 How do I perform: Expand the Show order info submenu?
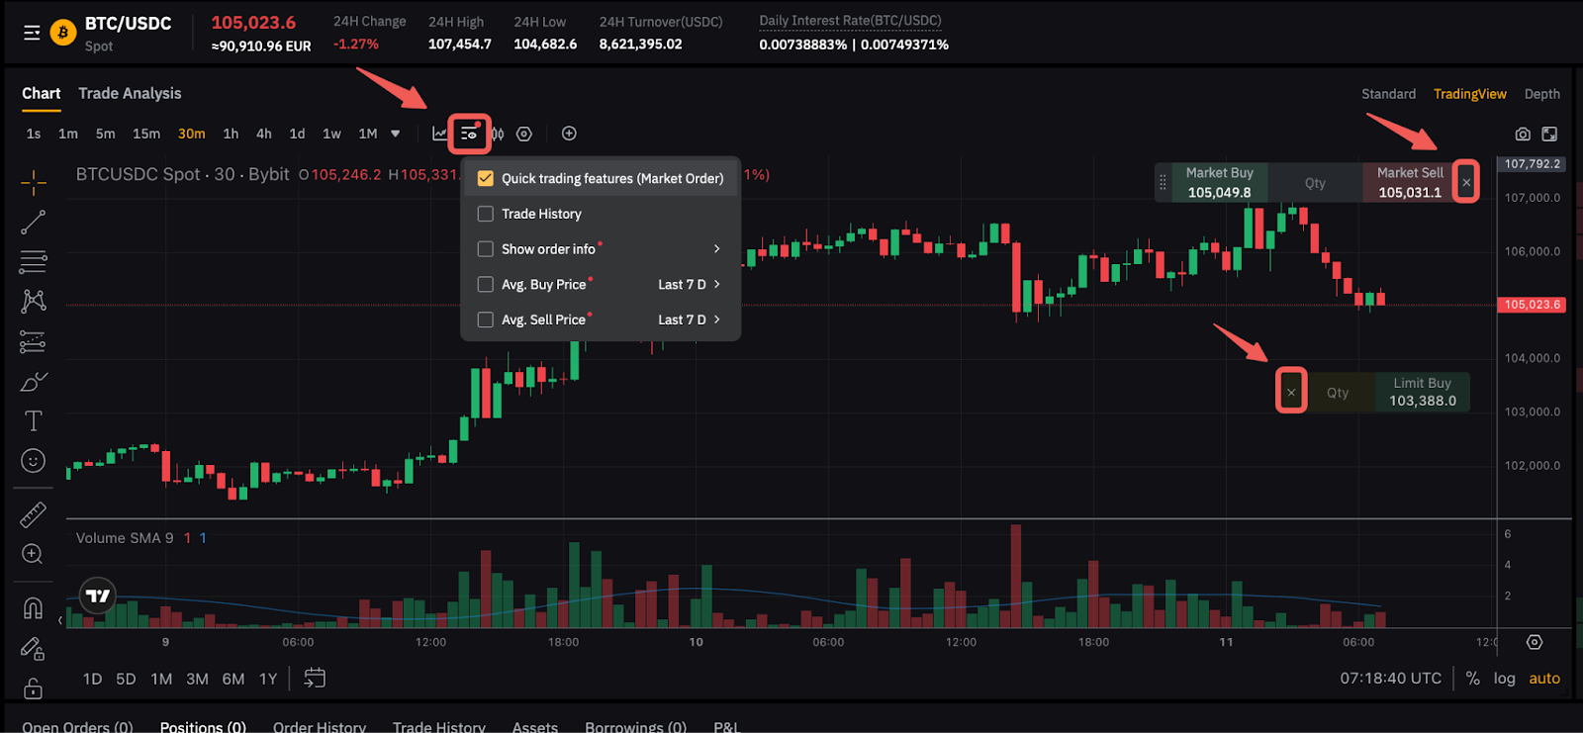click(x=716, y=249)
